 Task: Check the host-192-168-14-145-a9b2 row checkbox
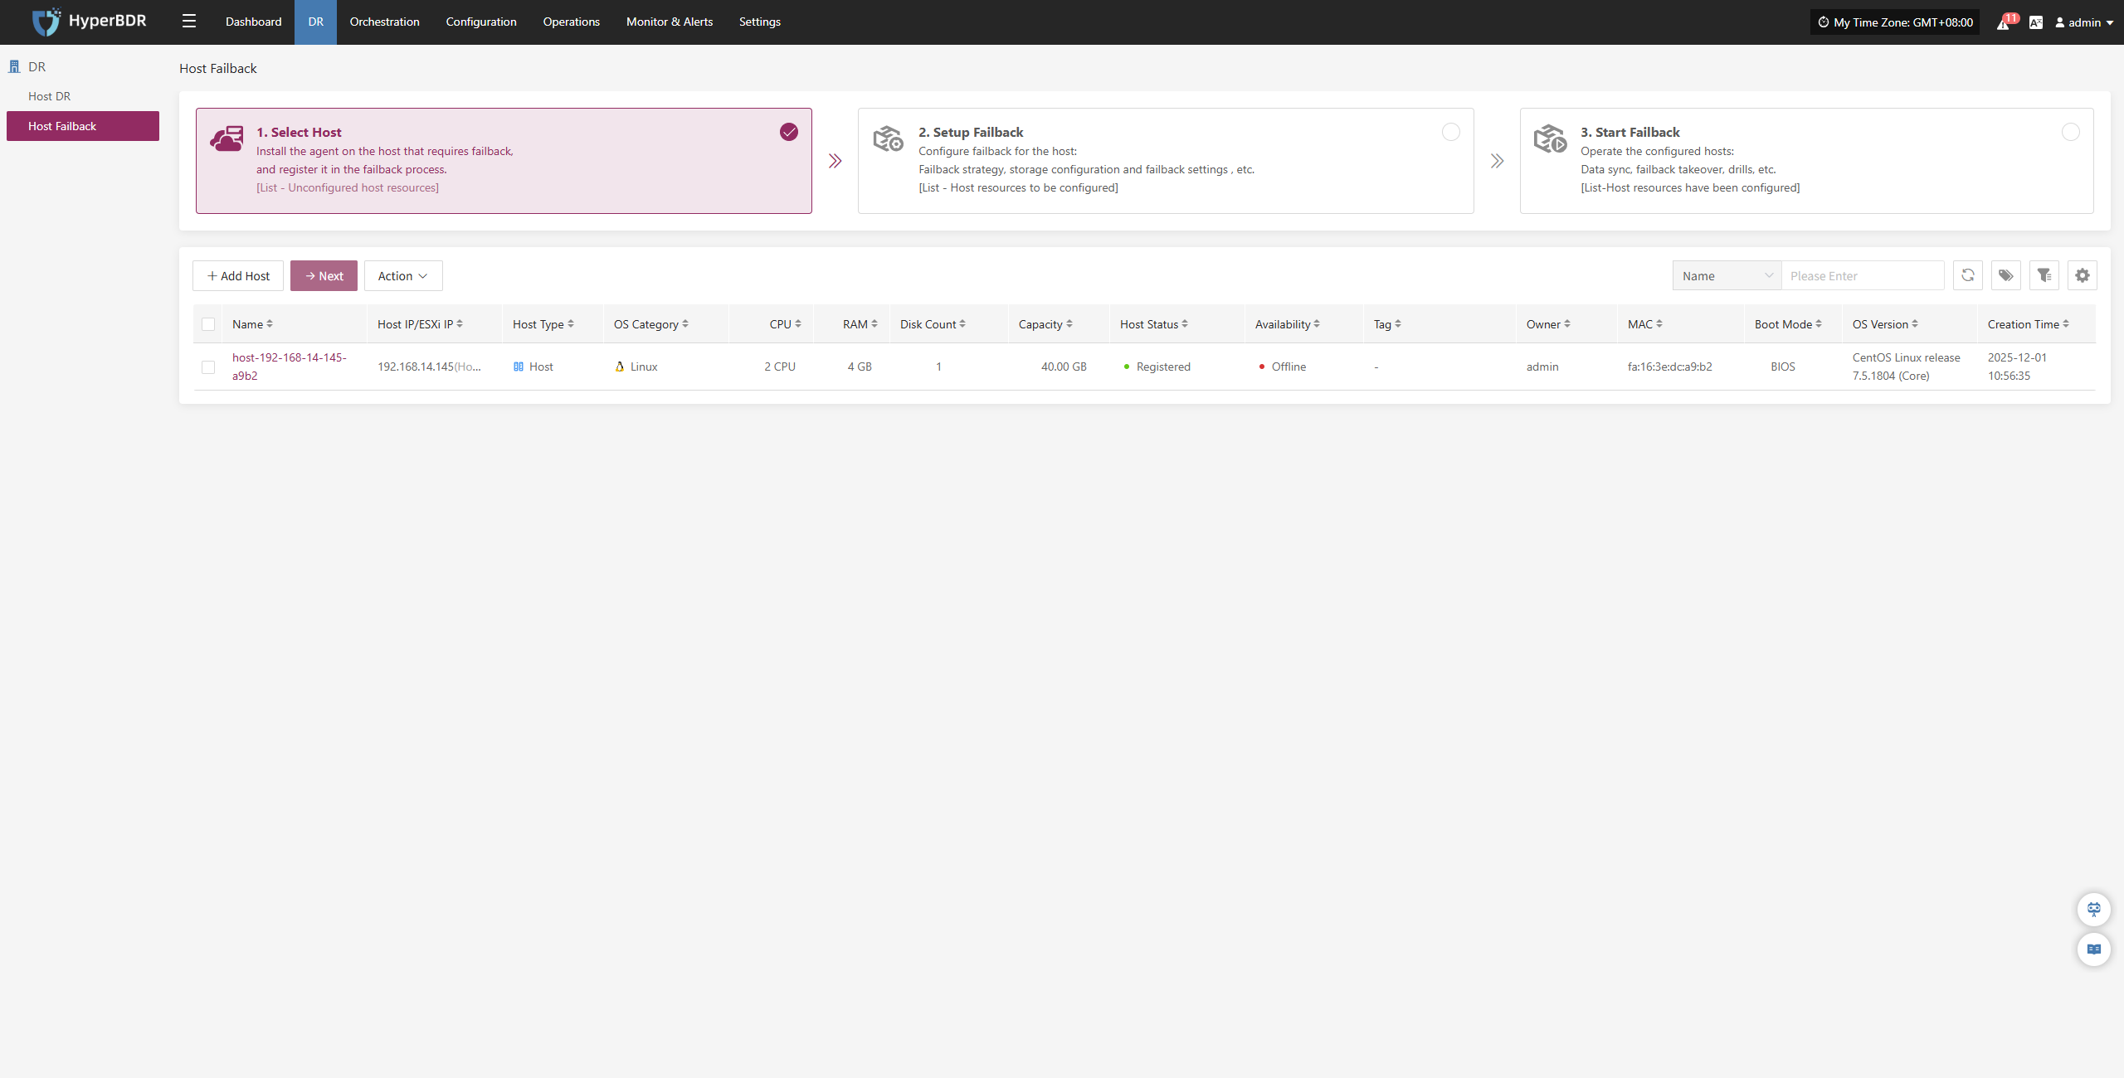coord(208,367)
